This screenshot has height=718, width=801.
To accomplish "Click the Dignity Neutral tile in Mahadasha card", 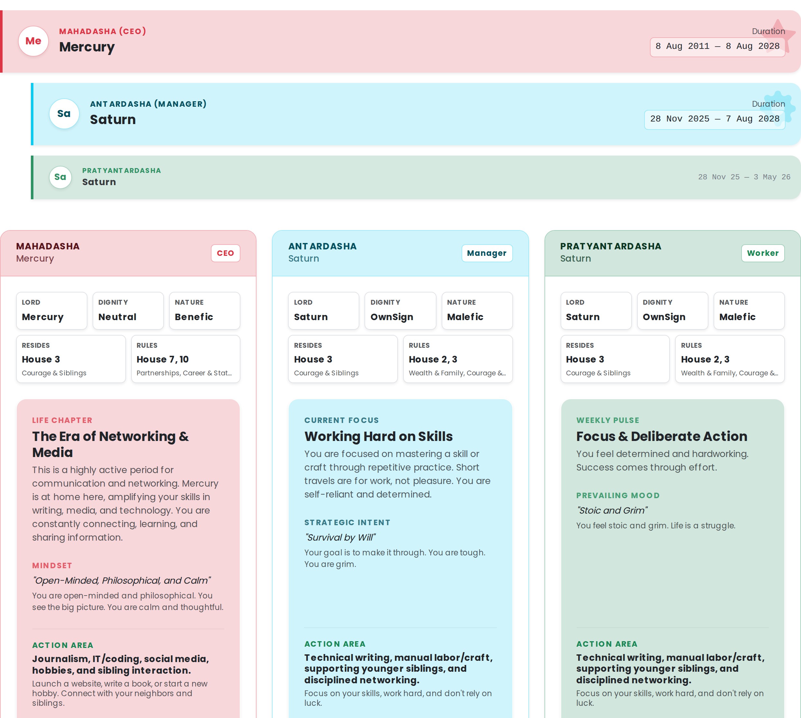I will pyautogui.click(x=128, y=310).
